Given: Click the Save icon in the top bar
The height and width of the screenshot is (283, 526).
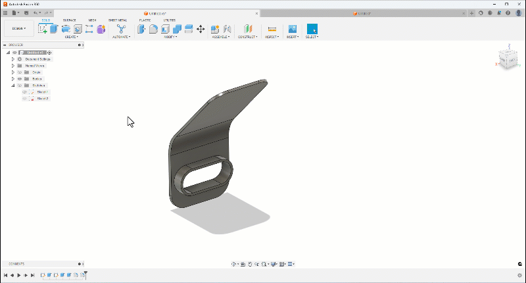Looking at the screenshot, I should (x=26, y=13).
